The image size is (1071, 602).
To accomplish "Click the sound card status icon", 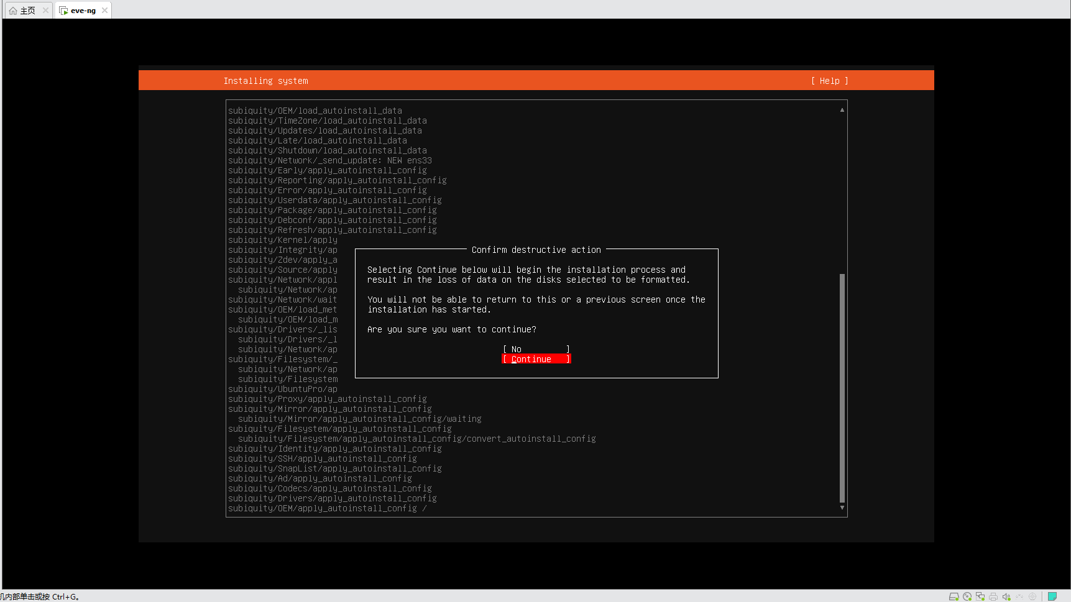I will (x=1006, y=596).
